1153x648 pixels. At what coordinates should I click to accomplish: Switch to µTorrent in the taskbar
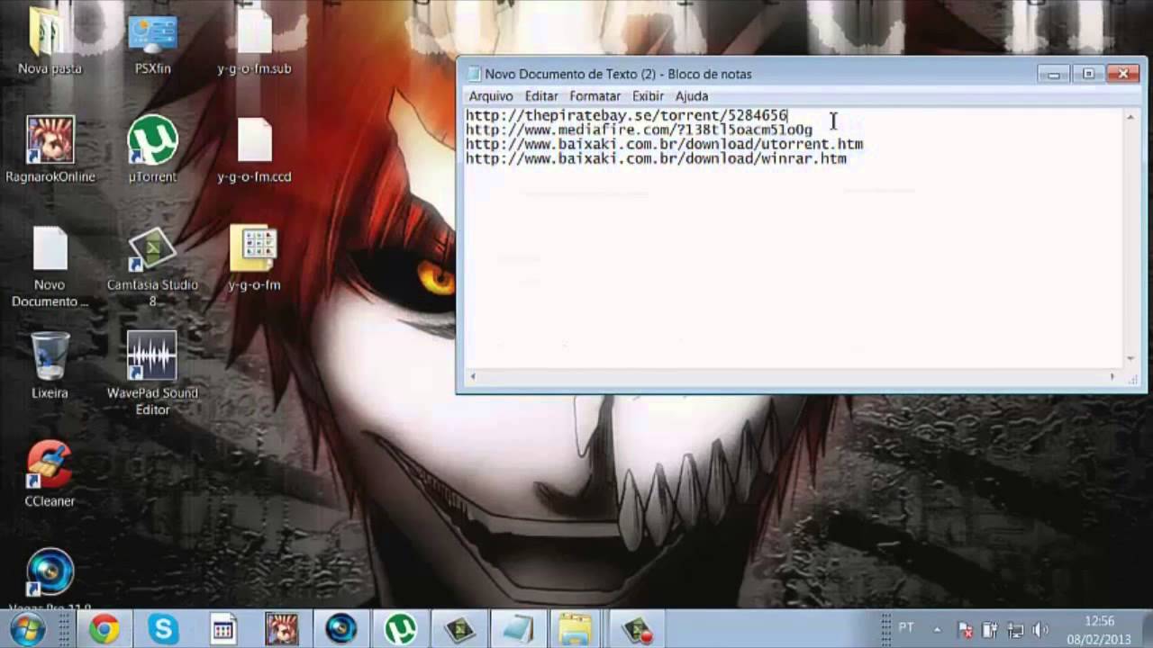coord(401,629)
